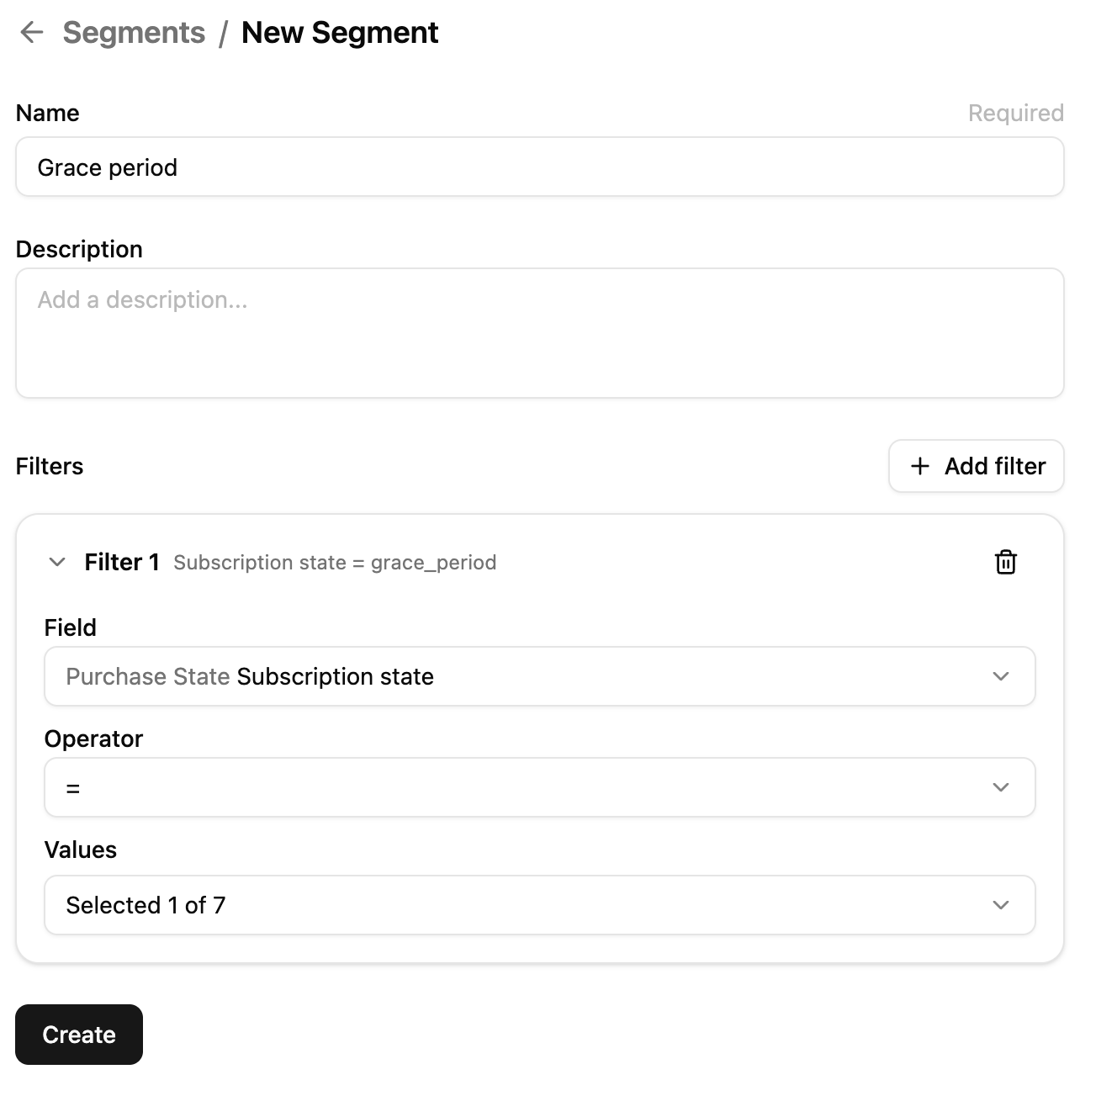
Task: Click the grace_period filter summary text
Action: pyautogui.click(x=335, y=562)
